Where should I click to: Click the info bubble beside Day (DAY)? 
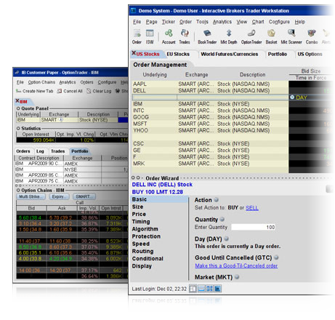[227, 239]
